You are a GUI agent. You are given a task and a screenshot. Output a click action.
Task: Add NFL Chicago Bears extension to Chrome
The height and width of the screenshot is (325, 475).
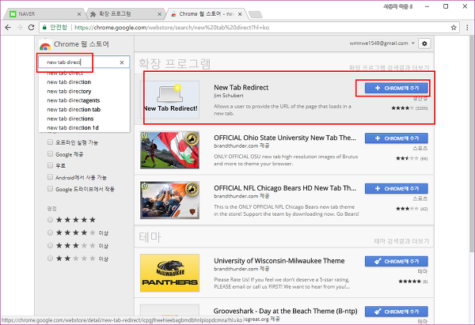[397, 188]
